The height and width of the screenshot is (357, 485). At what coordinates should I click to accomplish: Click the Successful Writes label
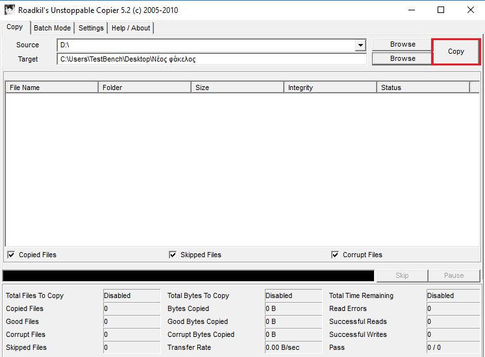[x=358, y=334]
